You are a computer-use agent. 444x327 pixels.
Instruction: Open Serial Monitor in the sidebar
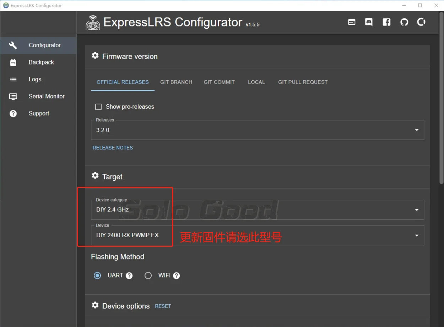[47, 96]
